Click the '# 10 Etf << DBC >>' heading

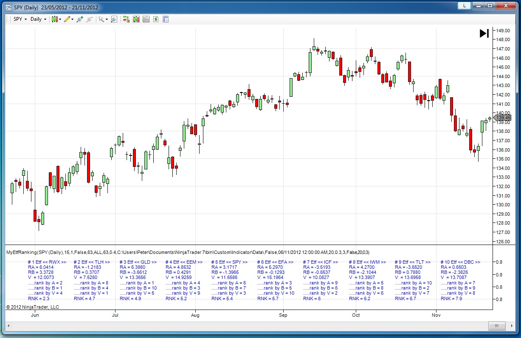coord(460,262)
